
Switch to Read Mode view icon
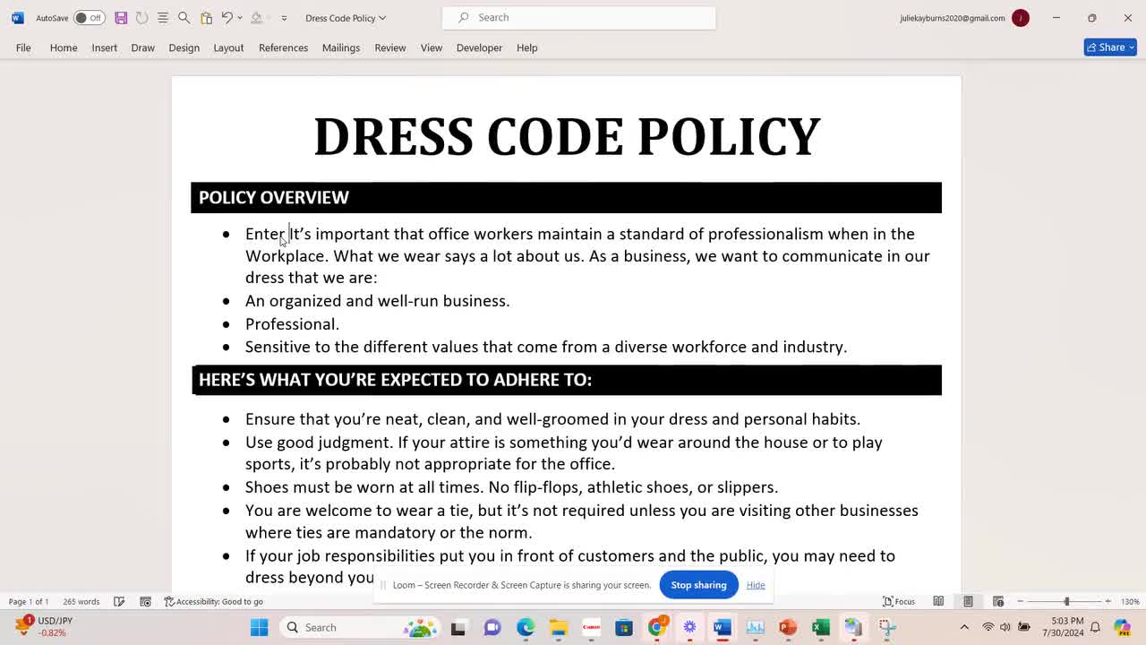coord(938,601)
